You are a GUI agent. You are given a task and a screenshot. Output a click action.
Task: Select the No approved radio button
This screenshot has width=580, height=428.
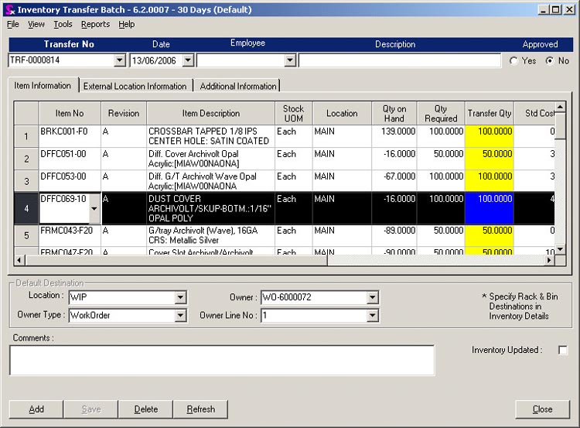pos(549,60)
